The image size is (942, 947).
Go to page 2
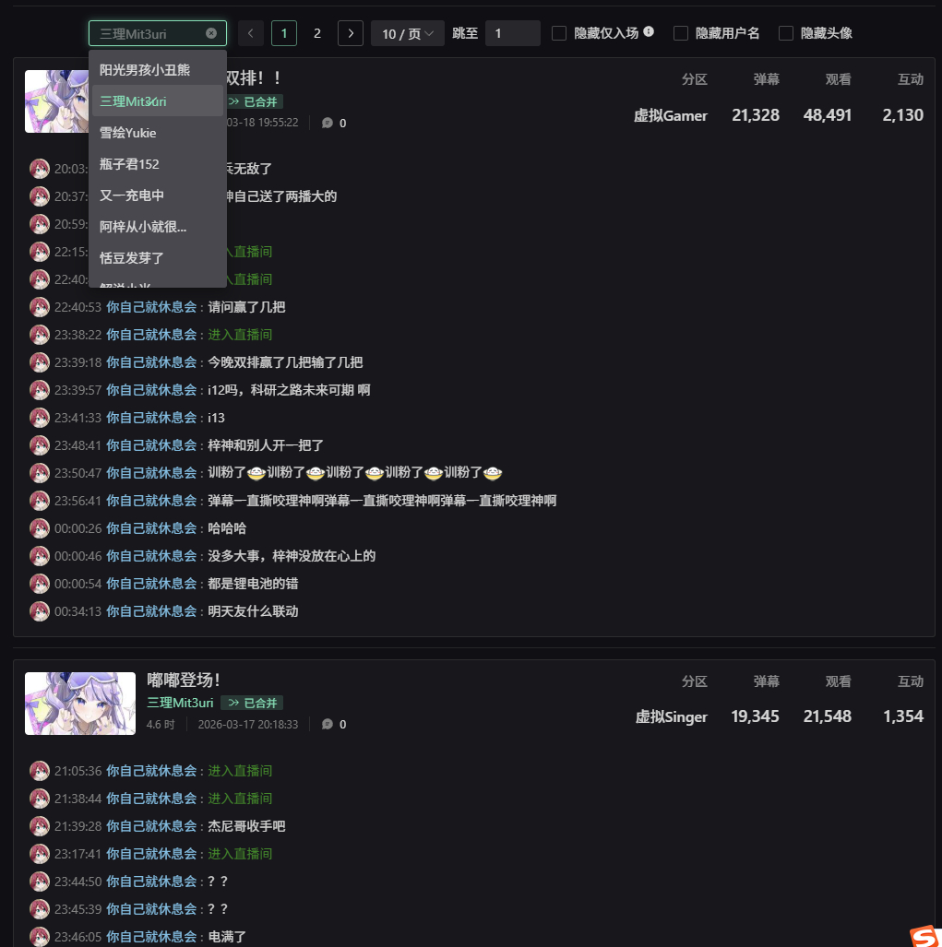317,33
